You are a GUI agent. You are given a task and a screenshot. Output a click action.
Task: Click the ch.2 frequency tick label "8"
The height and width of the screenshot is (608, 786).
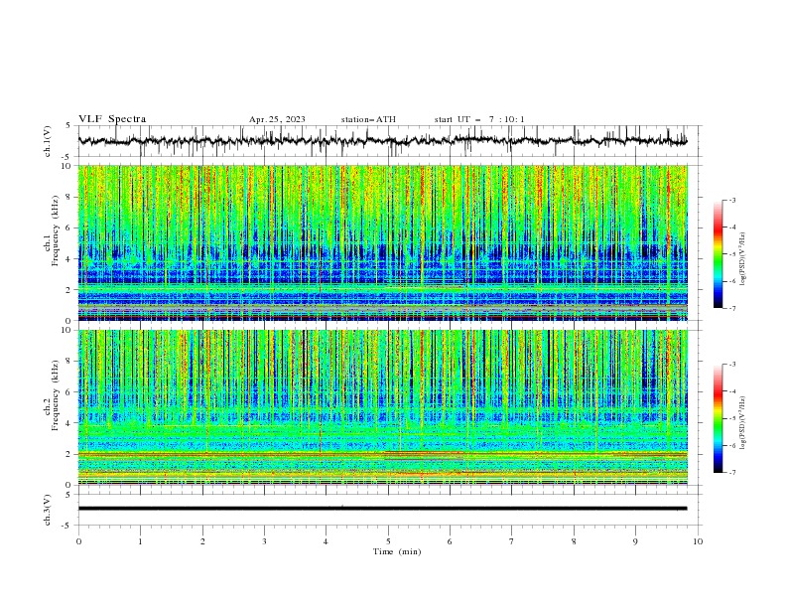69,362
